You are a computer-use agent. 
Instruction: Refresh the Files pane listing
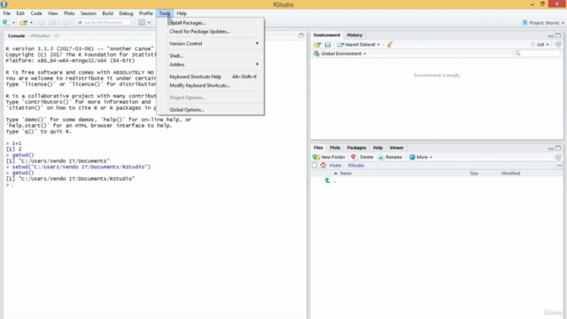pyautogui.click(x=558, y=158)
